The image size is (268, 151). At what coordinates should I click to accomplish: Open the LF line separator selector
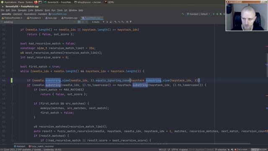169,150
